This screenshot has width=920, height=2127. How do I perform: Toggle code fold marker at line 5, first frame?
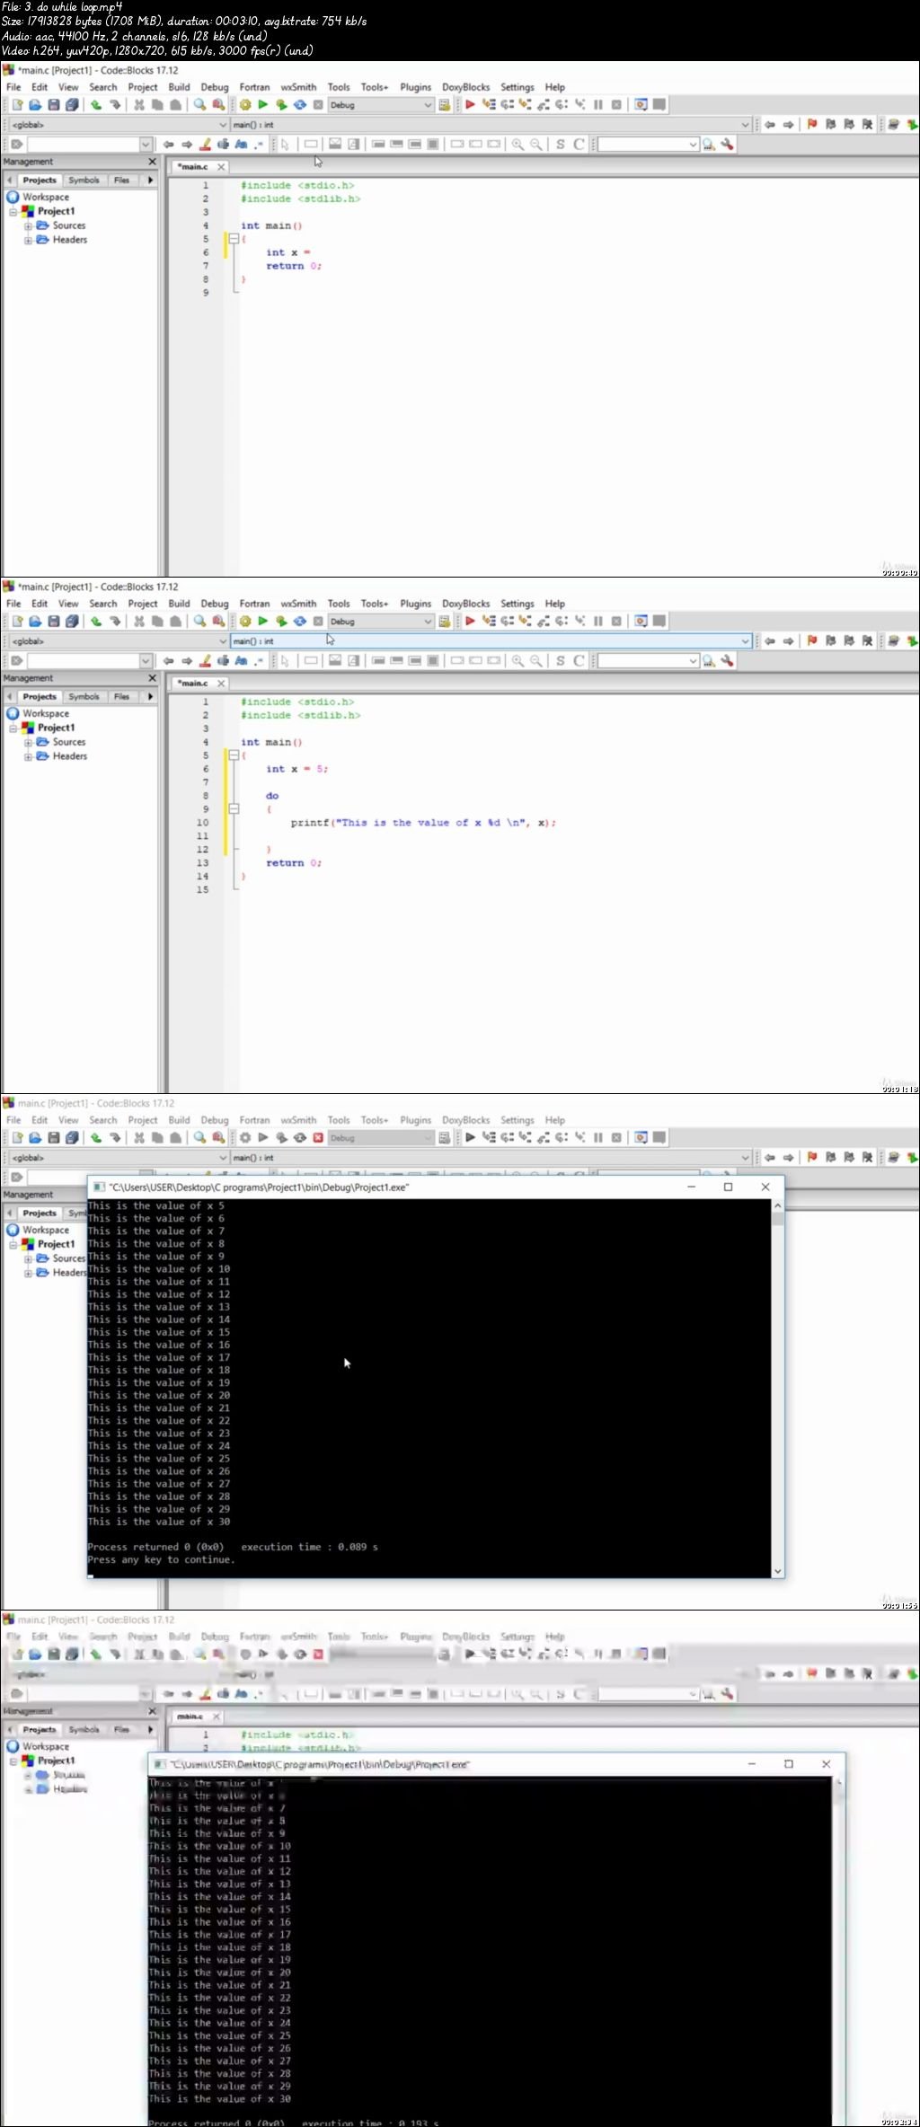(234, 239)
